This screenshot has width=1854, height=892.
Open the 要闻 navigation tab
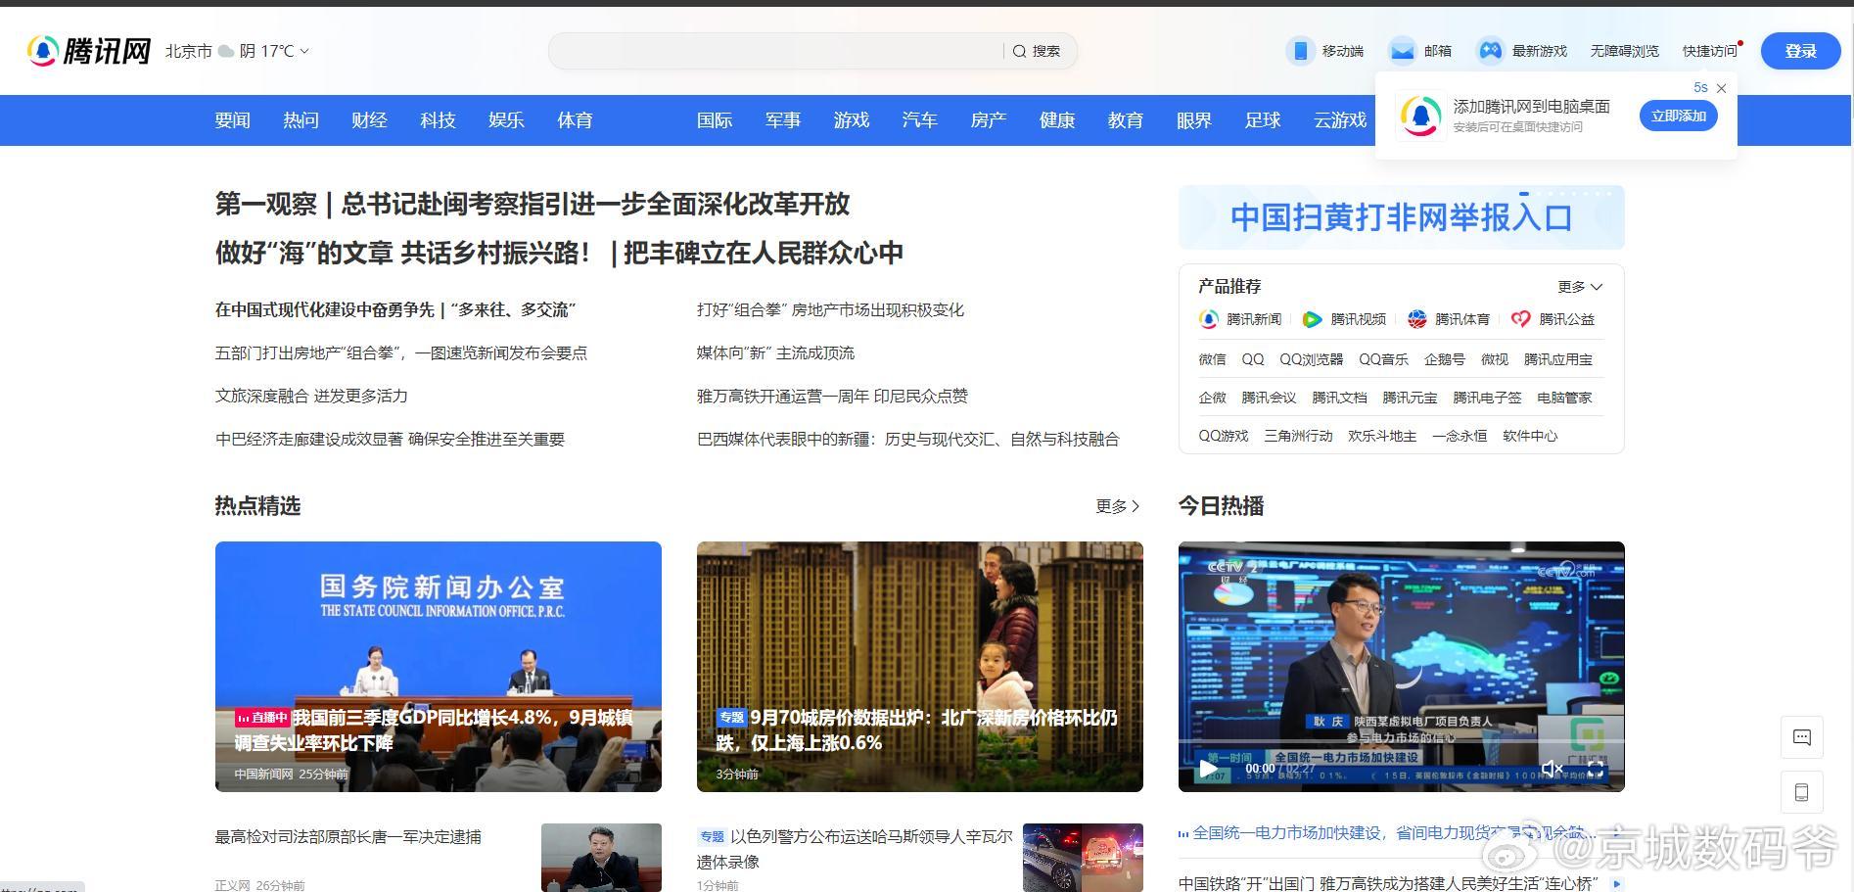click(233, 120)
